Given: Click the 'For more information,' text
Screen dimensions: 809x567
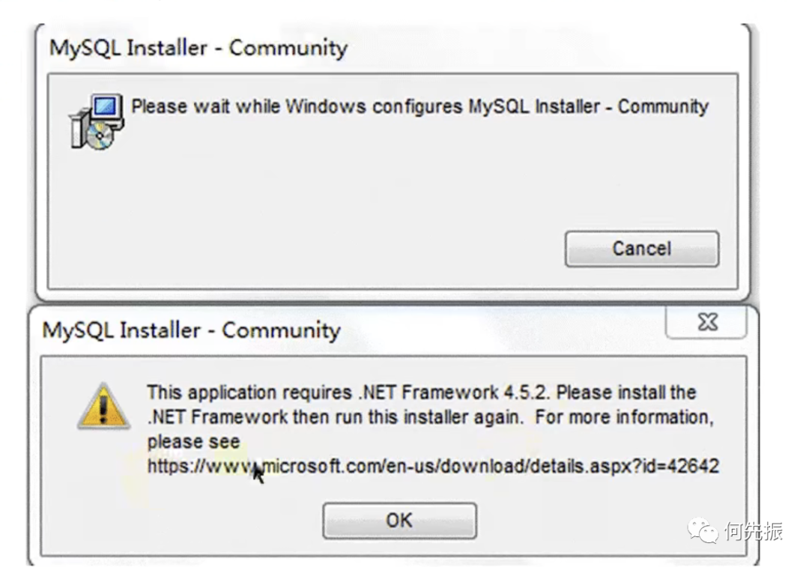Looking at the screenshot, I should pos(624,417).
